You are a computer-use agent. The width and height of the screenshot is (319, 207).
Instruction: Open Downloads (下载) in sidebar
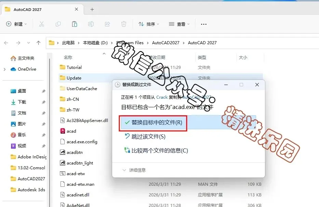point(18,102)
